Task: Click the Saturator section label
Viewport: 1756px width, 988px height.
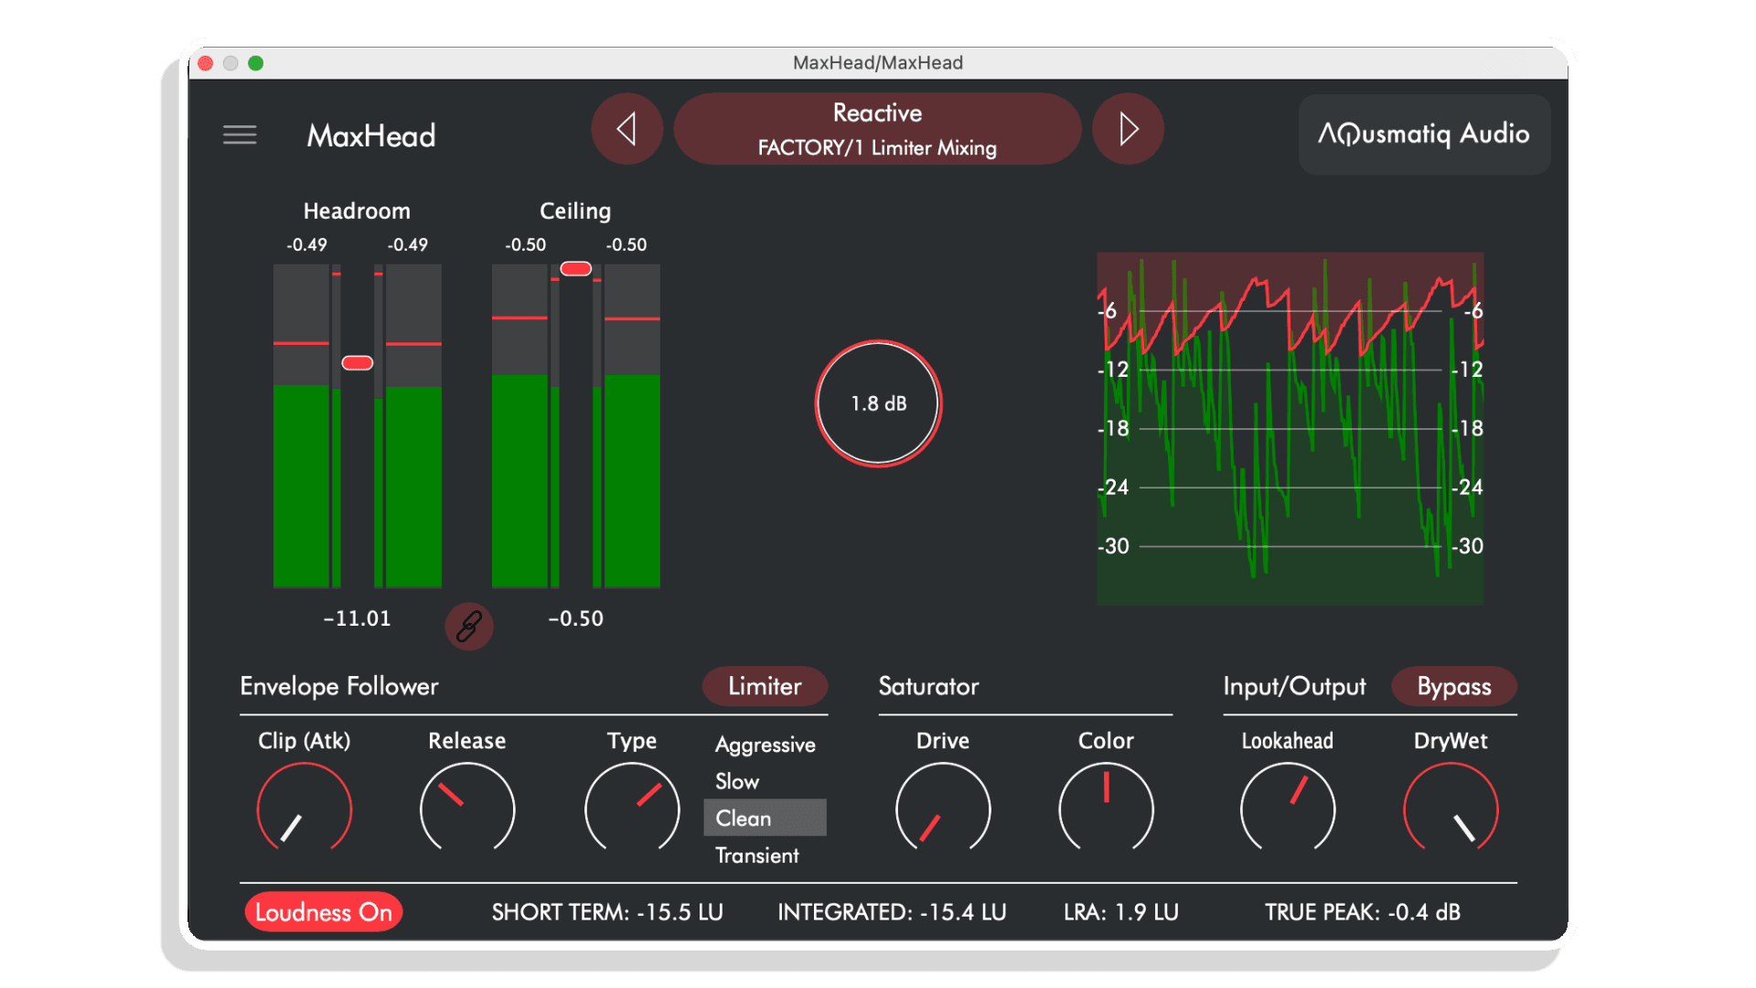Action: [929, 686]
